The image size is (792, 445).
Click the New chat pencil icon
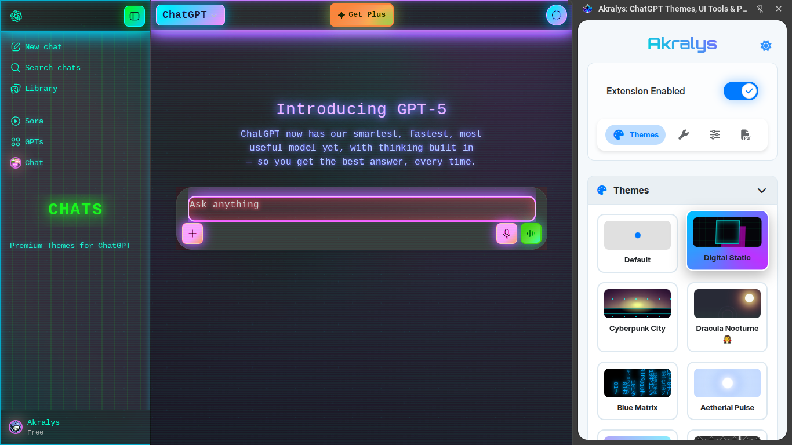click(x=16, y=47)
